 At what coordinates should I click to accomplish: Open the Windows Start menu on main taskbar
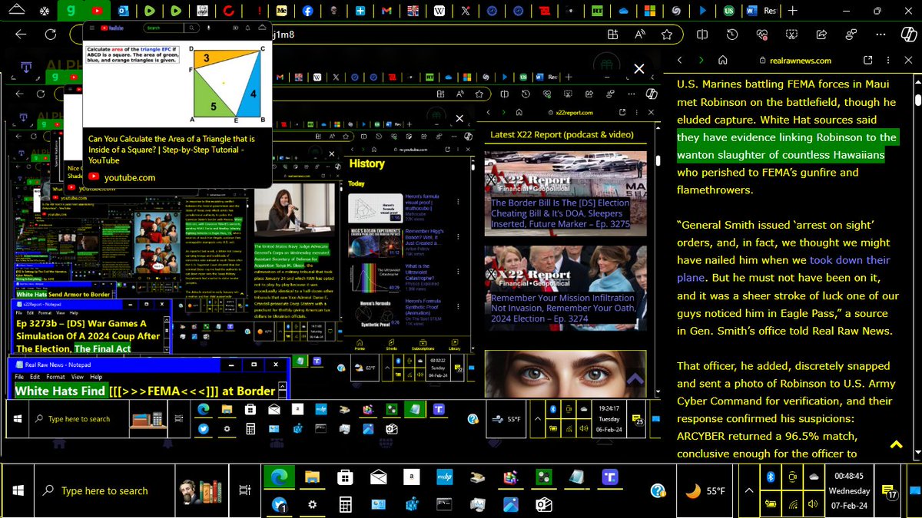point(18,490)
